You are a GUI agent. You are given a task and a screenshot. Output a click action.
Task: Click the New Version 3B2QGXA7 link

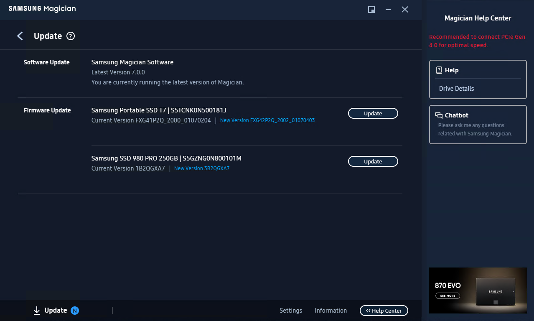pyautogui.click(x=202, y=168)
